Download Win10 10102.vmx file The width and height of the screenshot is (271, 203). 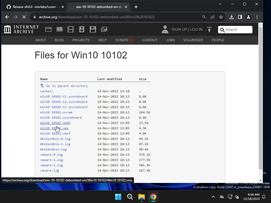pos(54,128)
